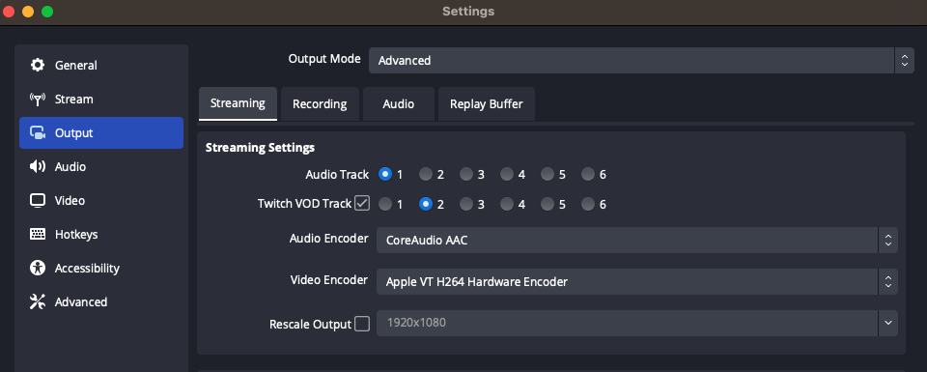
Task: Set Twitch VOD Track to 2
Action: tap(426, 204)
